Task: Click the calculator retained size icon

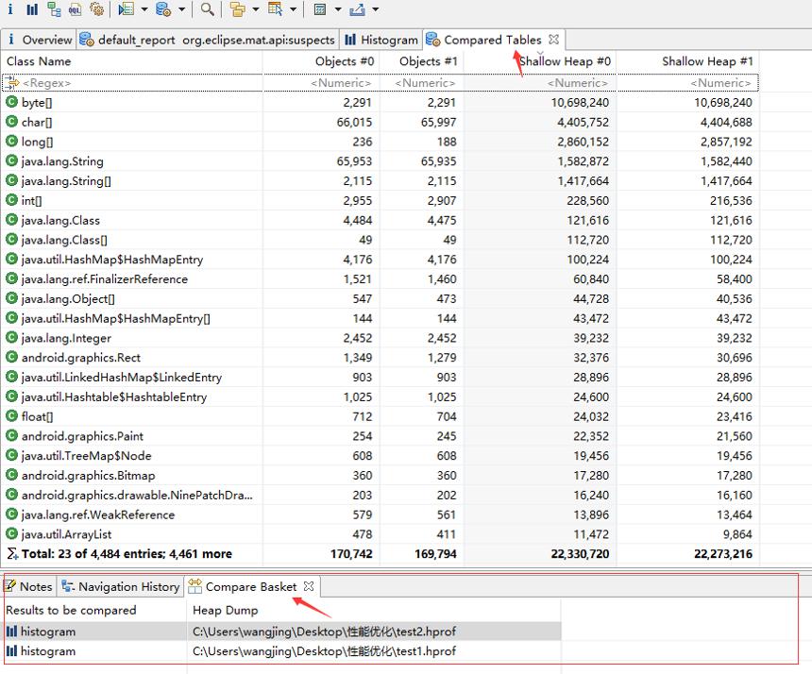Action: (320, 9)
